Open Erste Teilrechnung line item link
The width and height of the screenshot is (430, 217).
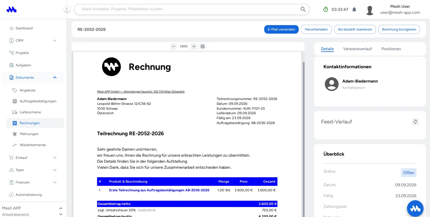[159, 190]
